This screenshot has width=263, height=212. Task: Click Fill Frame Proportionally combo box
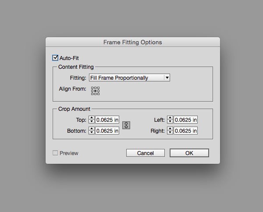pyautogui.click(x=129, y=78)
